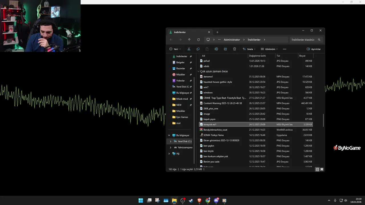This screenshot has height=205, width=365.
Task: Switch to details list view icon in status bar
Action: click(x=317, y=169)
